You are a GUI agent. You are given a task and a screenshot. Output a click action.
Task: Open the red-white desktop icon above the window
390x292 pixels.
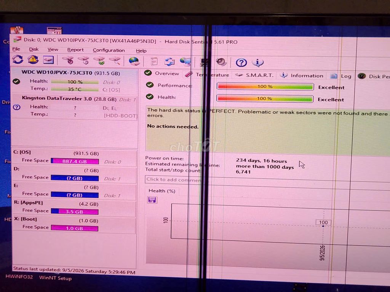[x=17, y=30]
